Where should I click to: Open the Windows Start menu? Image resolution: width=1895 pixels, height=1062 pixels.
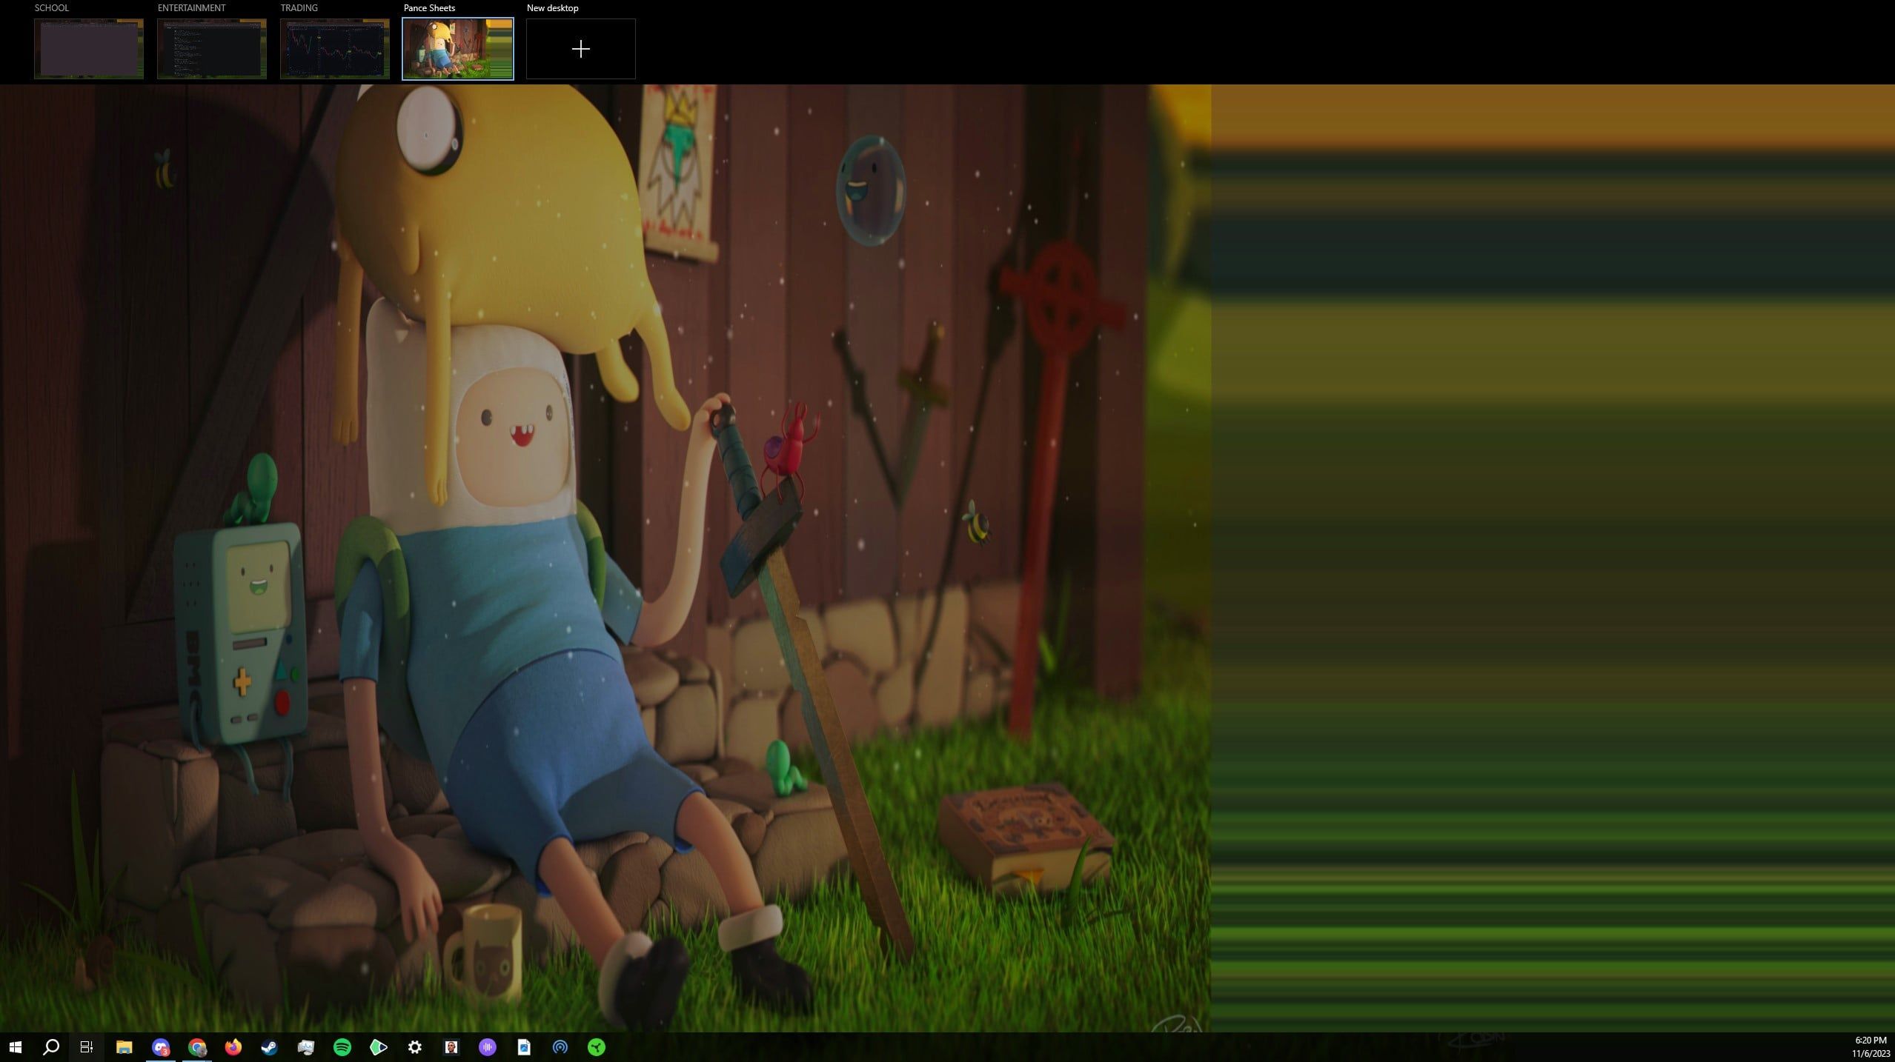click(x=16, y=1047)
